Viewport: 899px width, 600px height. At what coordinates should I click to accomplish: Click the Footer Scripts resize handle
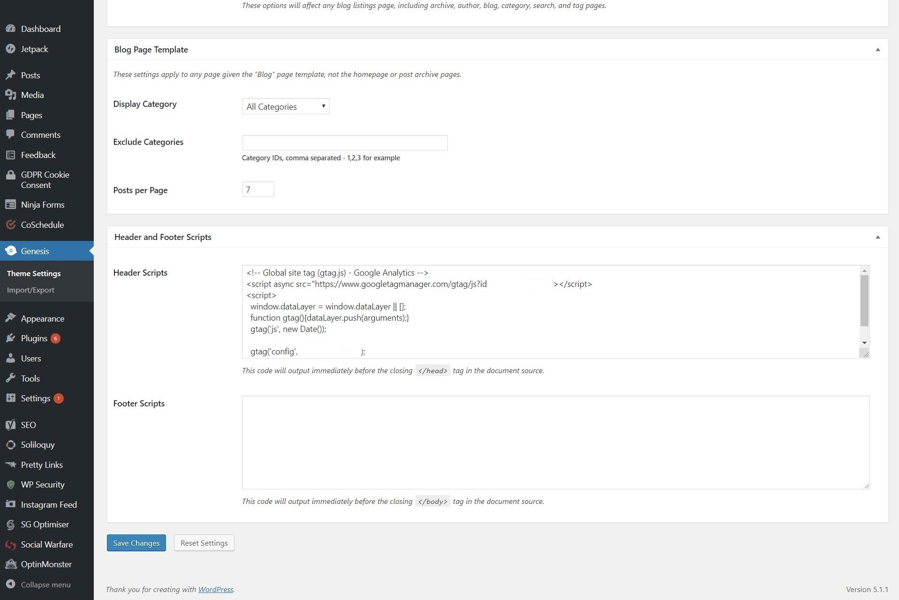click(866, 485)
